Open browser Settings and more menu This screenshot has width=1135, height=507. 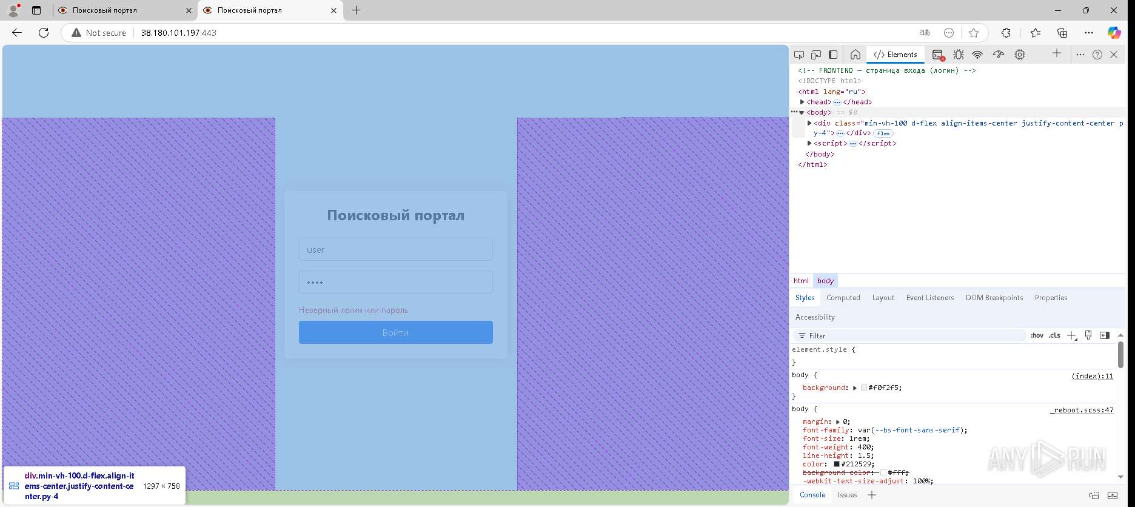pos(1089,33)
